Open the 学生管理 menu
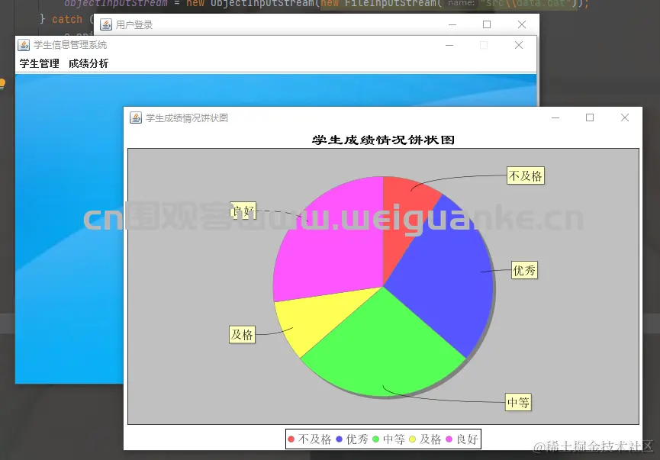The width and height of the screenshot is (660, 460). (39, 63)
